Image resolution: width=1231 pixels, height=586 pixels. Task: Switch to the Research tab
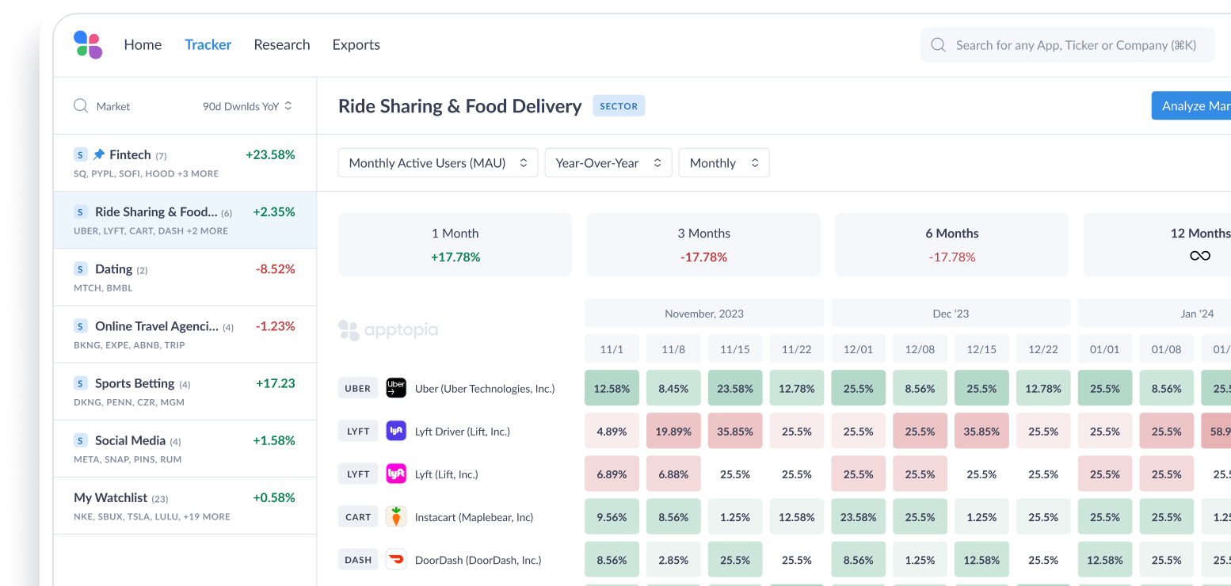pyautogui.click(x=282, y=44)
